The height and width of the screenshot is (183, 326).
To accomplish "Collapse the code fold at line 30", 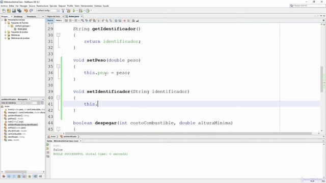I will pyautogui.click(x=58, y=35).
